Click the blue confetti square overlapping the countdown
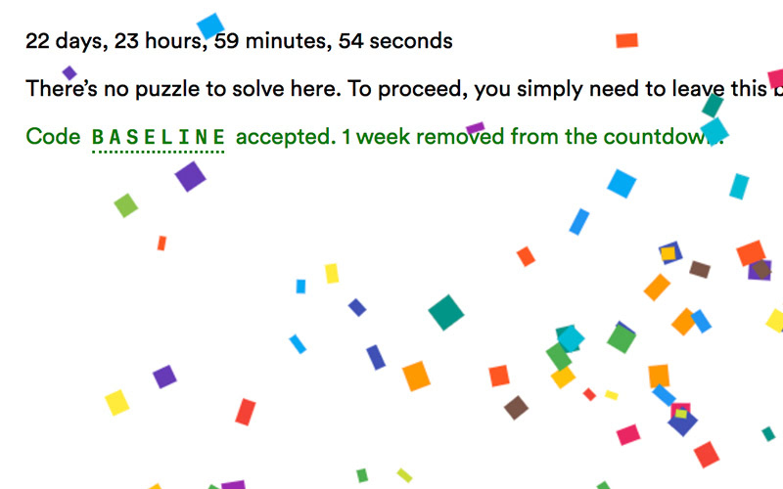The width and height of the screenshot is (783, 489). [x=210, y=26]
